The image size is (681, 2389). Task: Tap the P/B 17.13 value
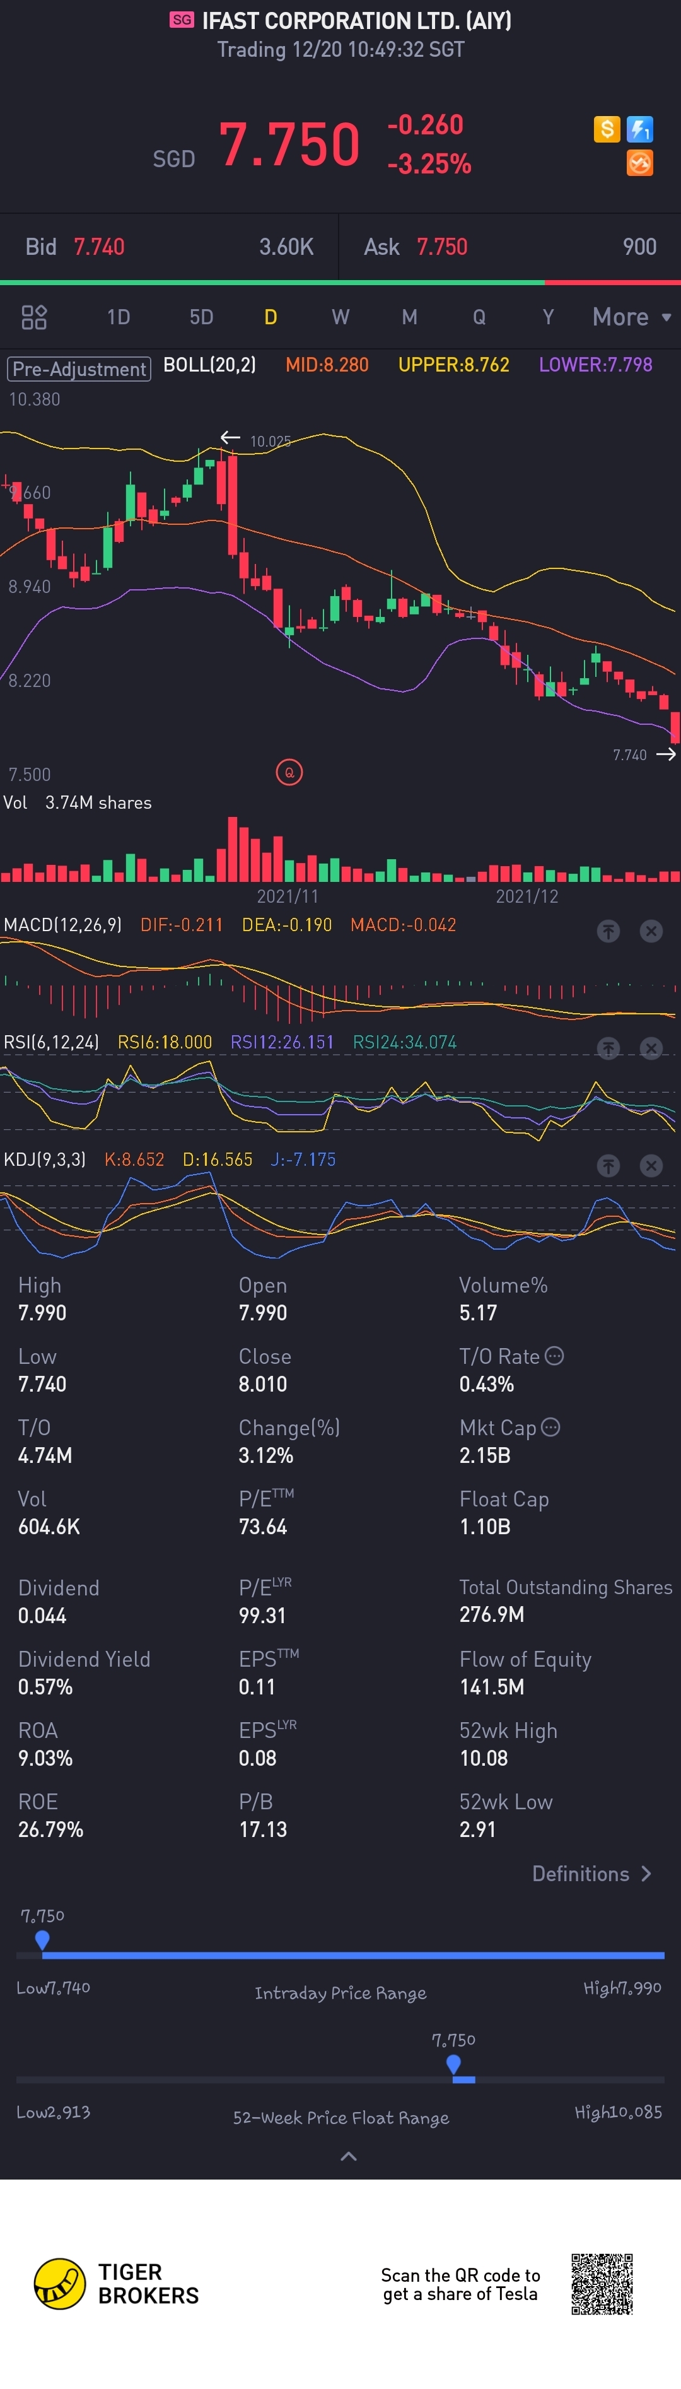263,1829
